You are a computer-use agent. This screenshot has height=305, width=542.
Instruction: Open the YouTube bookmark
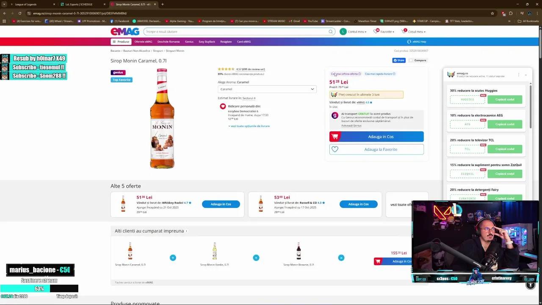pos(311,21)
